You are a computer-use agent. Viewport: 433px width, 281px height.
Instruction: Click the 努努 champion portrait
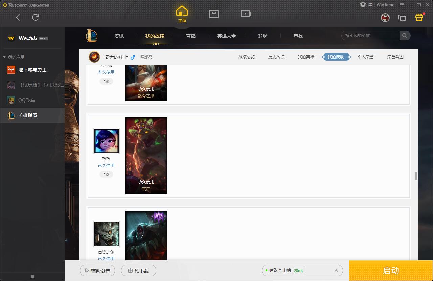point(106,141)
